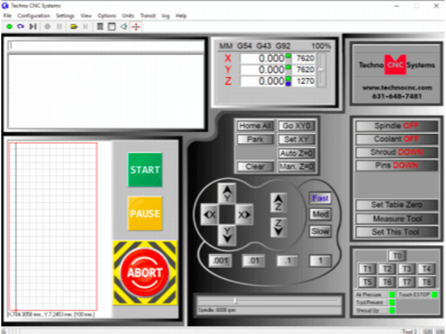Viewport: 446px width, 334px height.
Task: Click the Set XY button
Action: click(x=296, y=140)
